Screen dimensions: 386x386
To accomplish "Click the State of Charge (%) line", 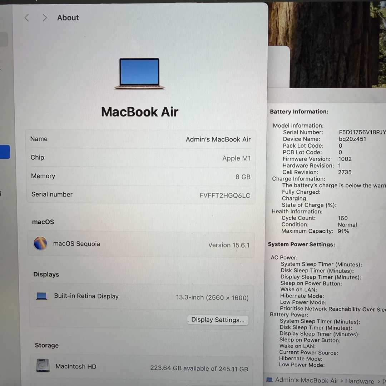I will pyautogui.click(x=309, y=205).
